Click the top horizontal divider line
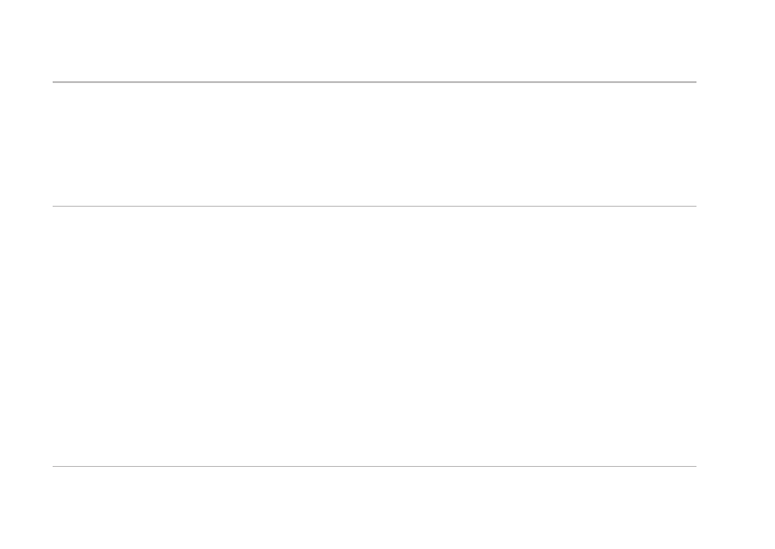 [x=277, y=82]
